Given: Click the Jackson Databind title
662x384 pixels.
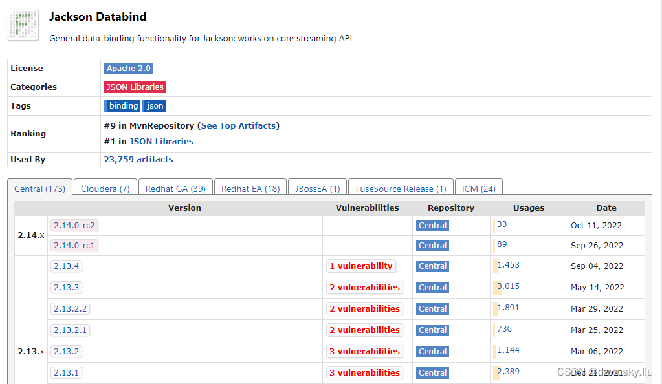Looking at the screenshot, I should click(x=98, y=17).
